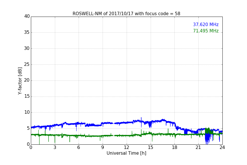Click the x-axis tick label 21

tap(198, 148)
